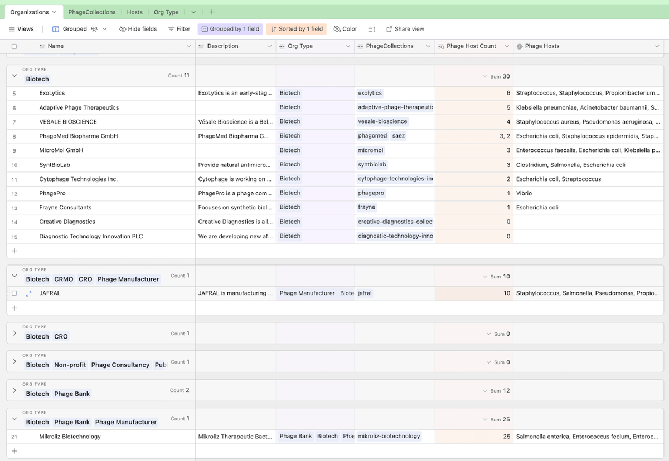Click the Hide fields button
Viewport: 669px width, 461px height.
[x=138, y=29]
